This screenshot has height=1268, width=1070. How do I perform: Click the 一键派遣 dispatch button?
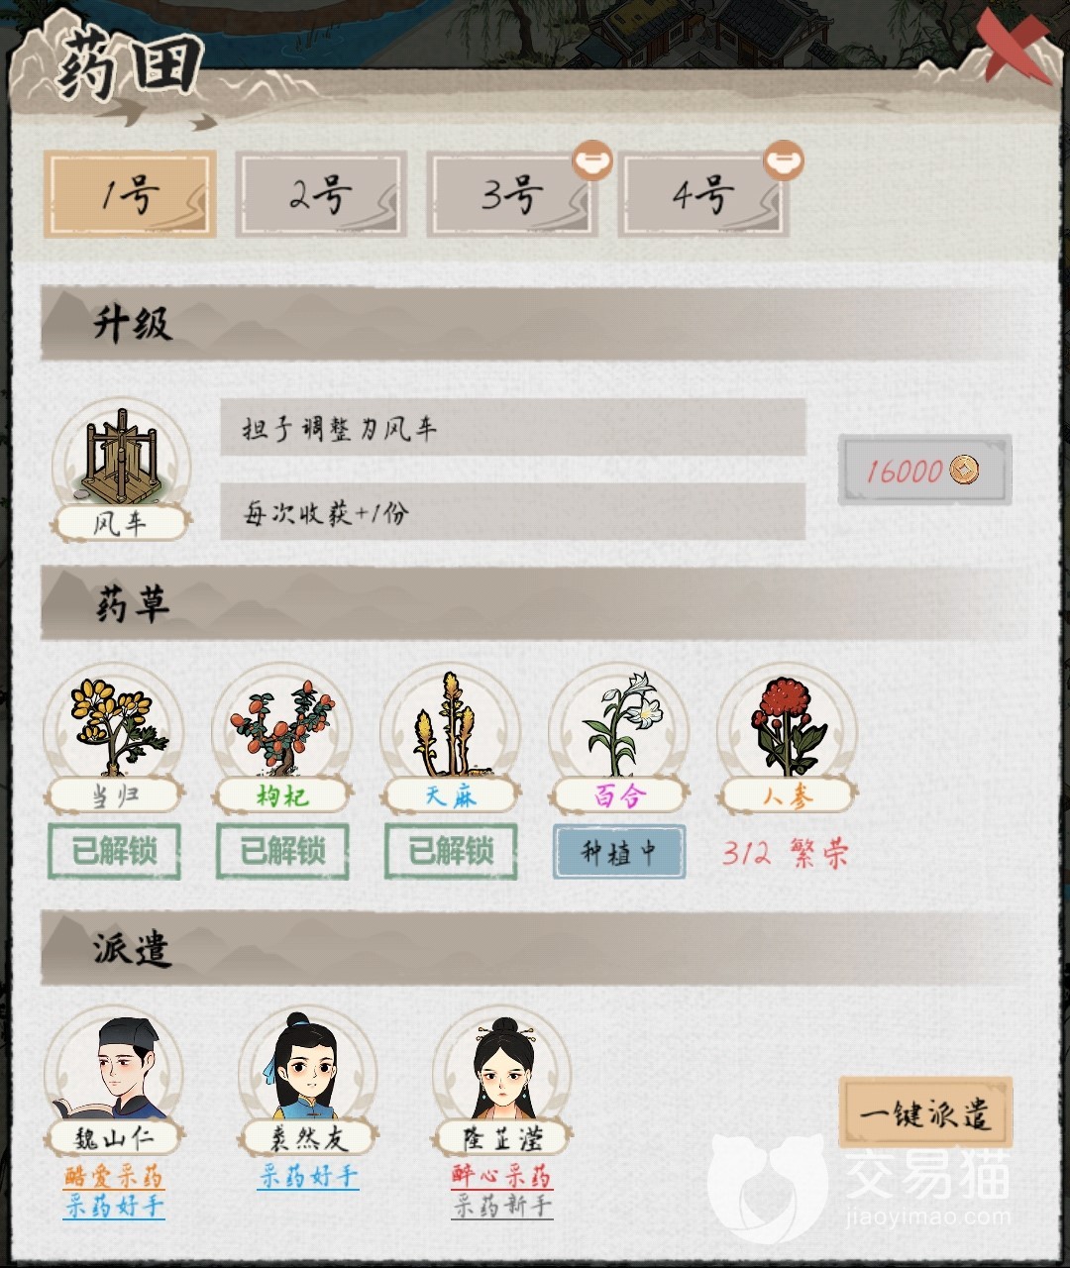(x=925, y=1112)
